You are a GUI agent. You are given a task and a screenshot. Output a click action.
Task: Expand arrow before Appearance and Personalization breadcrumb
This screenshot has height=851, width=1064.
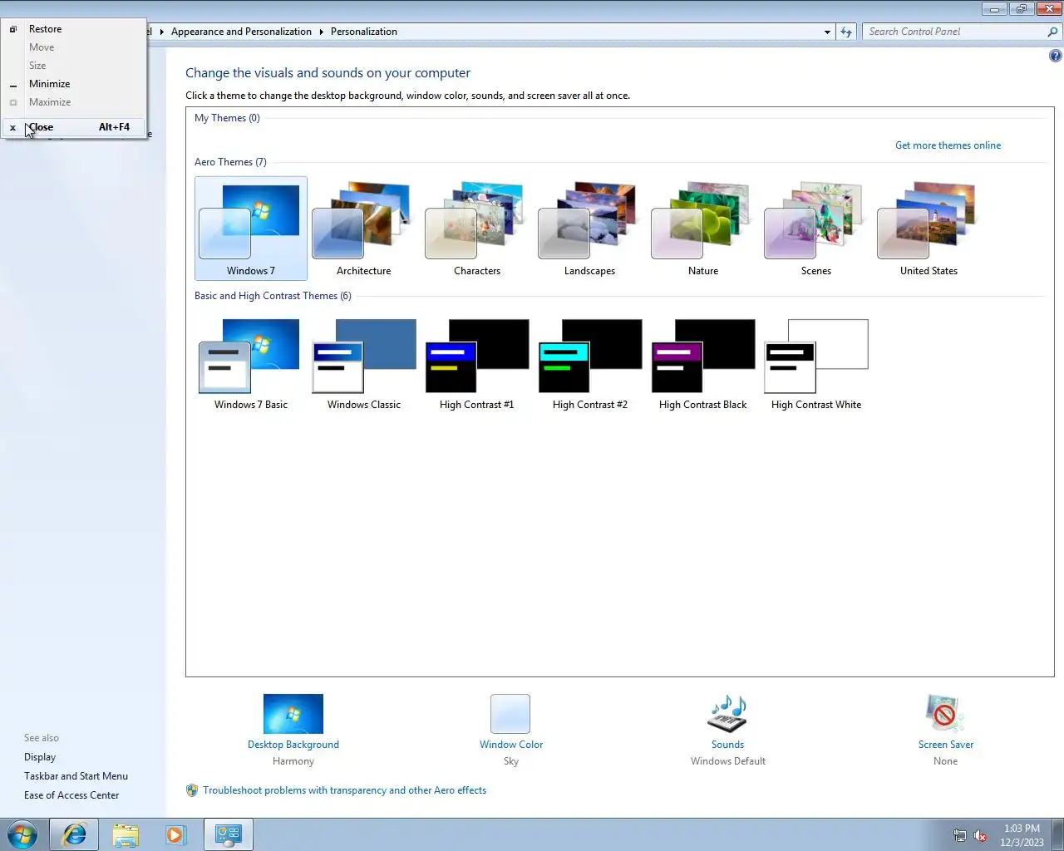[x=161, y=32]
